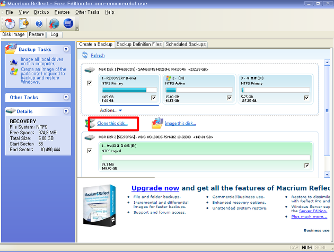Click the Clone this disk link
This screenshot has height=252, width=334.
coord(112,123)
